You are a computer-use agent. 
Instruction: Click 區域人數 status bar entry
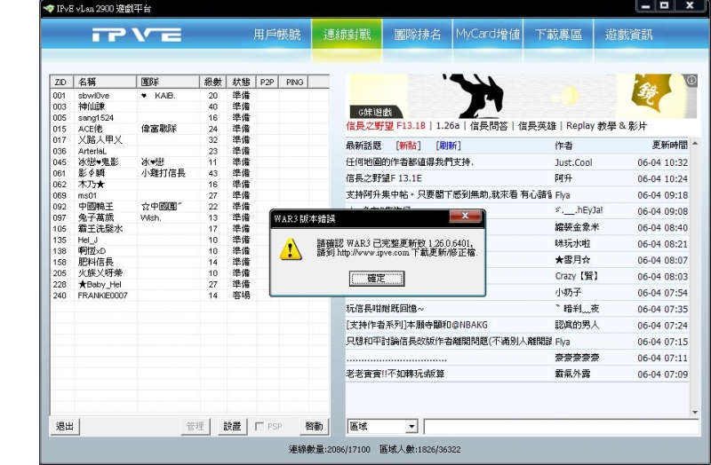click(419, 450)
